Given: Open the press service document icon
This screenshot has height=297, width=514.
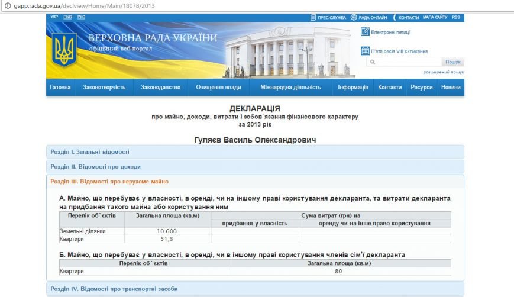Looking at the screenshot, I should point(313,17).
